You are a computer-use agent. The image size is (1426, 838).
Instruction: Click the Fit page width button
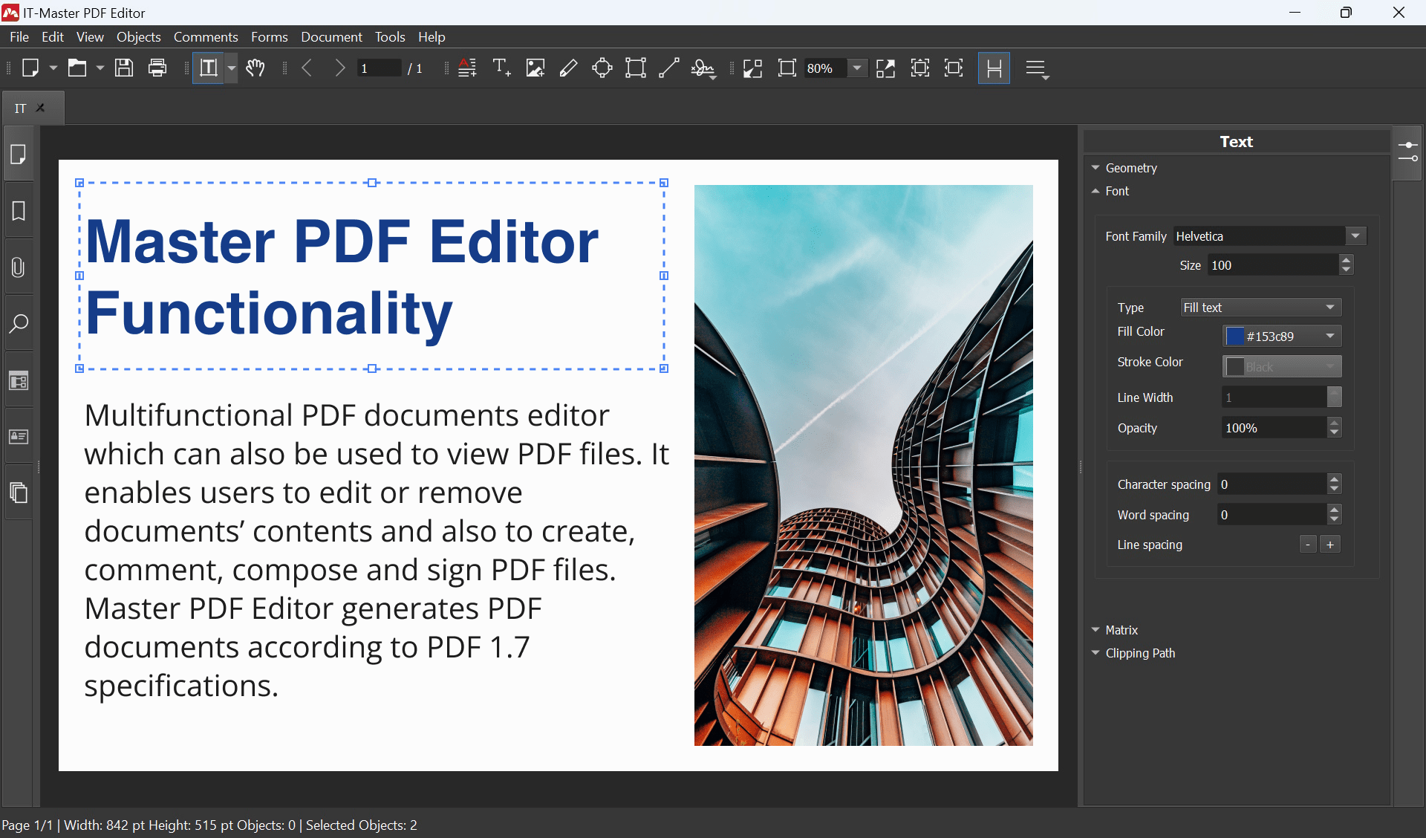[952, 68]
